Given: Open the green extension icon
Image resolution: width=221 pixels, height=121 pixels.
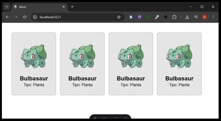Looking at the screenshot, I should click(x=148, y=17).
